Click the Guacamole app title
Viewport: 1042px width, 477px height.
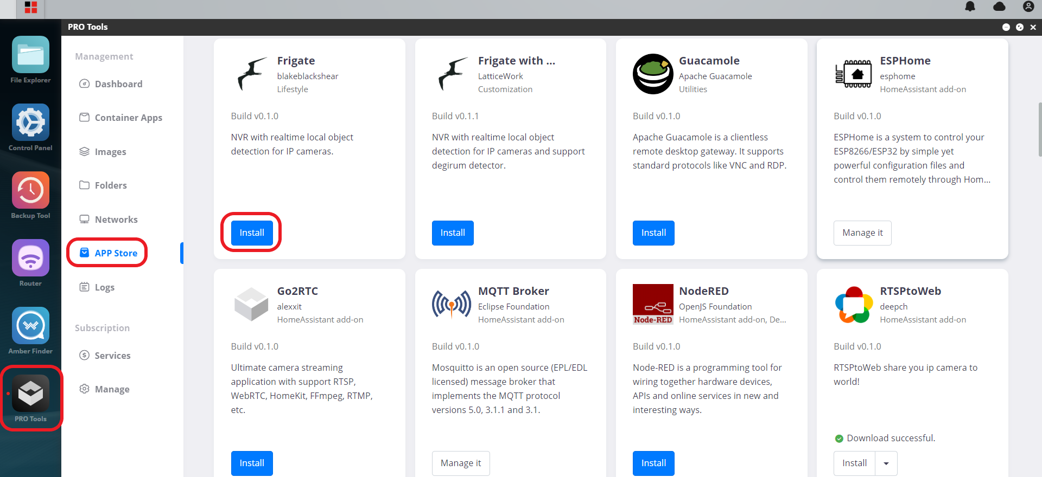coord(709,61)
